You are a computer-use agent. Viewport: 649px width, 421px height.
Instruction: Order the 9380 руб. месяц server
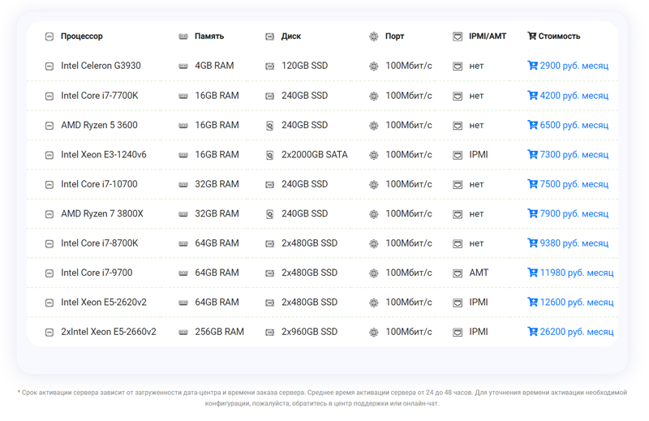[568, 243]
